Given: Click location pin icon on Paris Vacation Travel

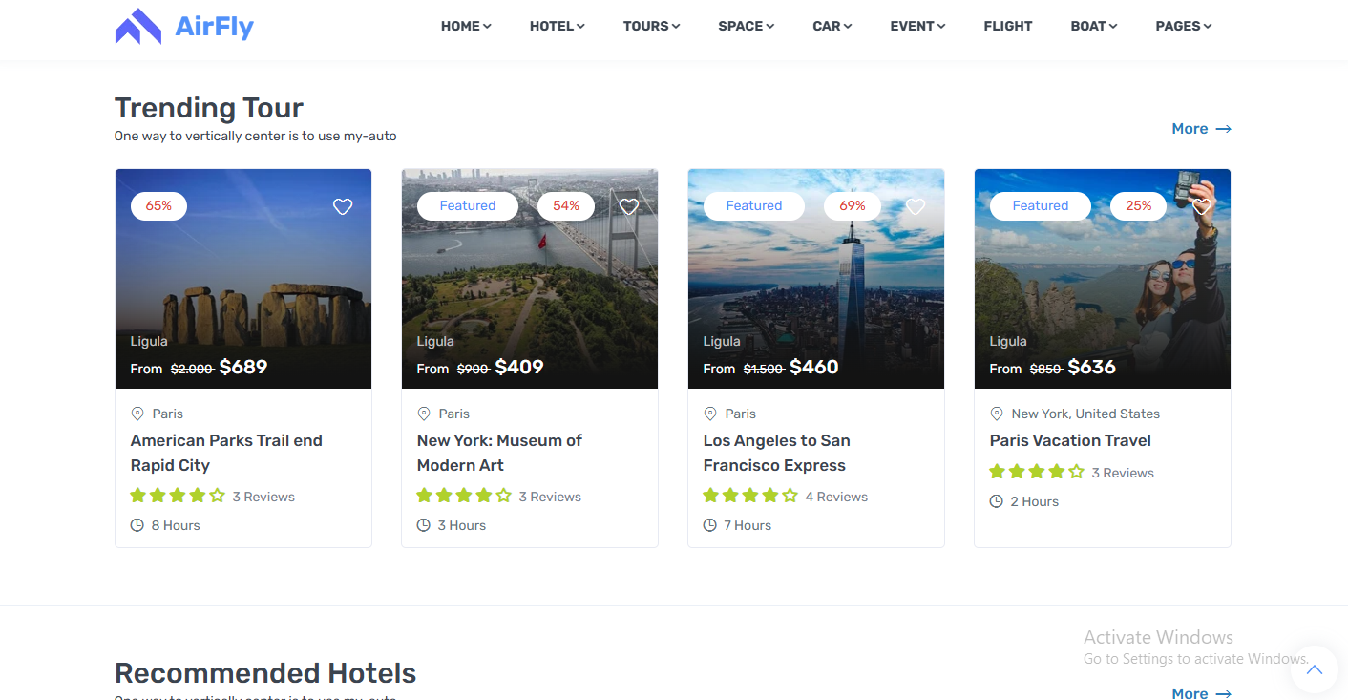Looking at the screenshot, I should [x=997, y=414].
